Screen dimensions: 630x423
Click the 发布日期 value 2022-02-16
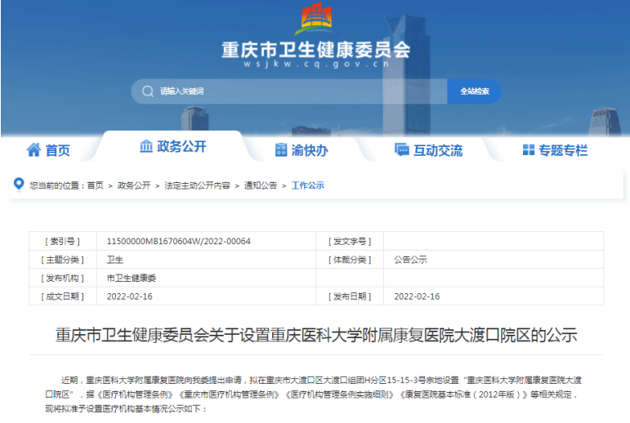click(417, 296)
